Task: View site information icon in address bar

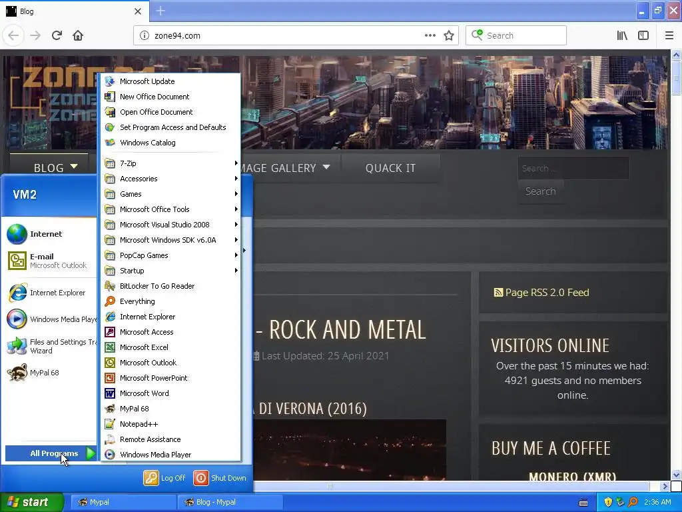Action: [x=145, y=36]
